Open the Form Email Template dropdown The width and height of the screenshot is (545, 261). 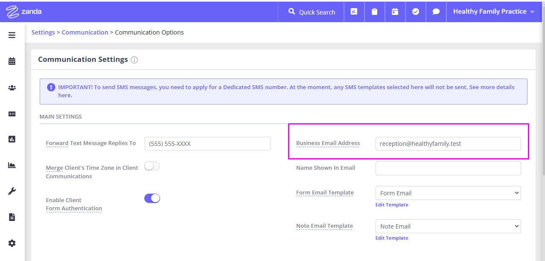(x=448, y=193)
